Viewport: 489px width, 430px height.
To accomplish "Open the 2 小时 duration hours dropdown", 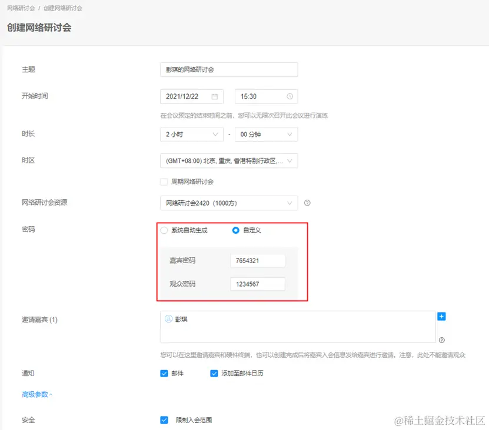I will click(192, 134).
